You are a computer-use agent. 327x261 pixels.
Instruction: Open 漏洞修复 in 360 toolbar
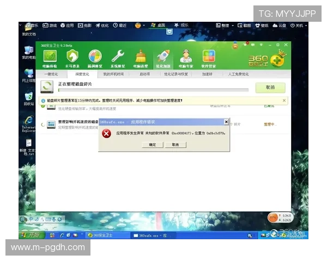[95, 59]
